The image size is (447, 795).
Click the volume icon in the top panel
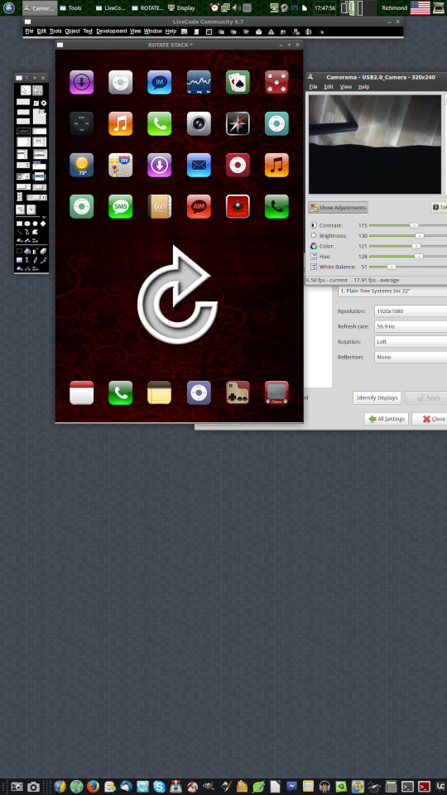point(236,7)
